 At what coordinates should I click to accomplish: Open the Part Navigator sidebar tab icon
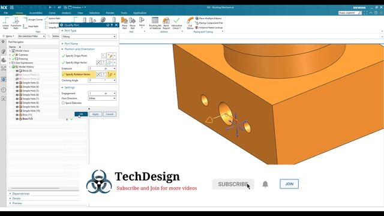pos(4,60)
